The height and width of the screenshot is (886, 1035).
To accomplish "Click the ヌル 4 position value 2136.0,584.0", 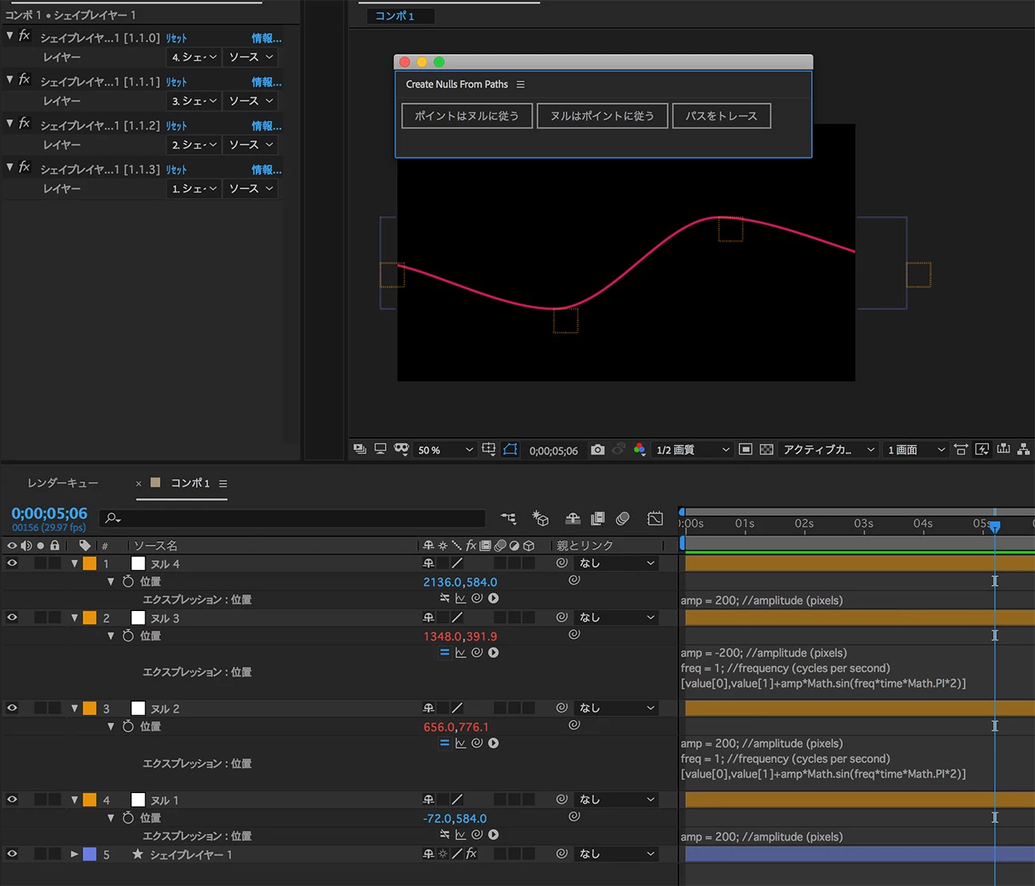I will click(x=460, y=582).
